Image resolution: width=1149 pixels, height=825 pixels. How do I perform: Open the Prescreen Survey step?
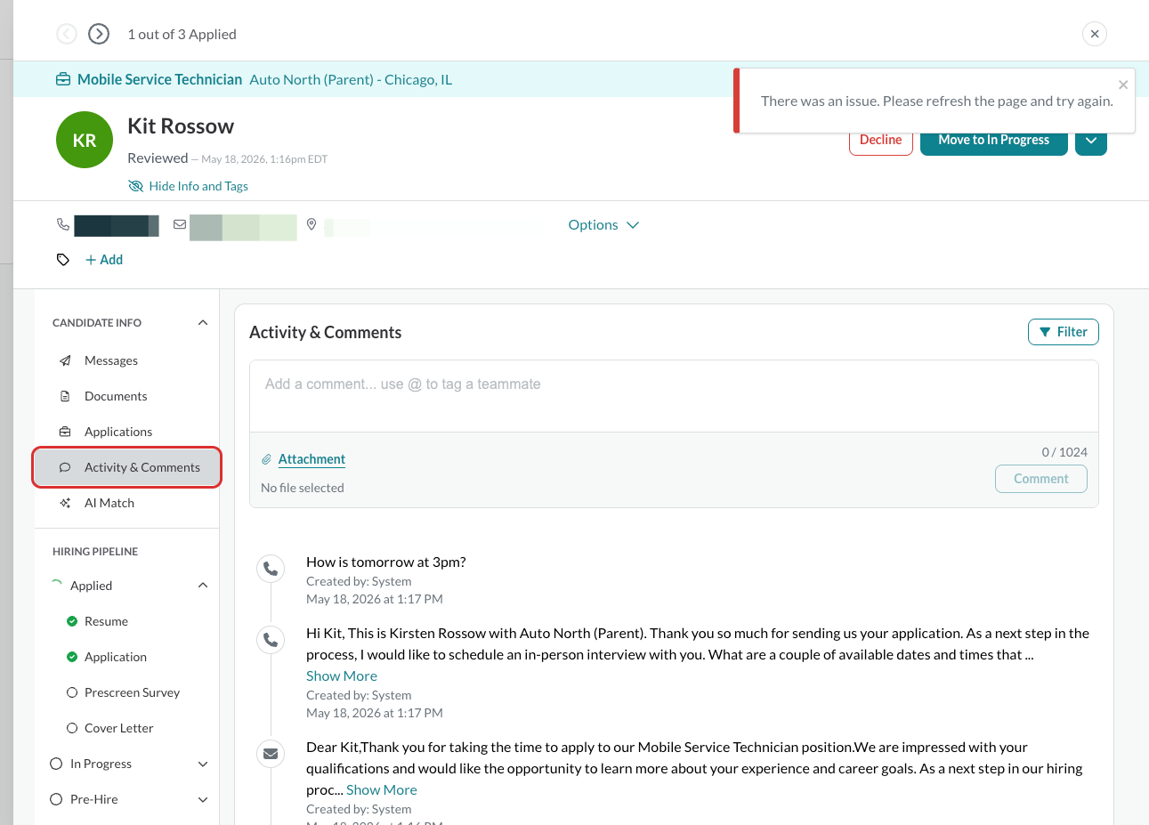pyautogui.click(x=132, y=692)
